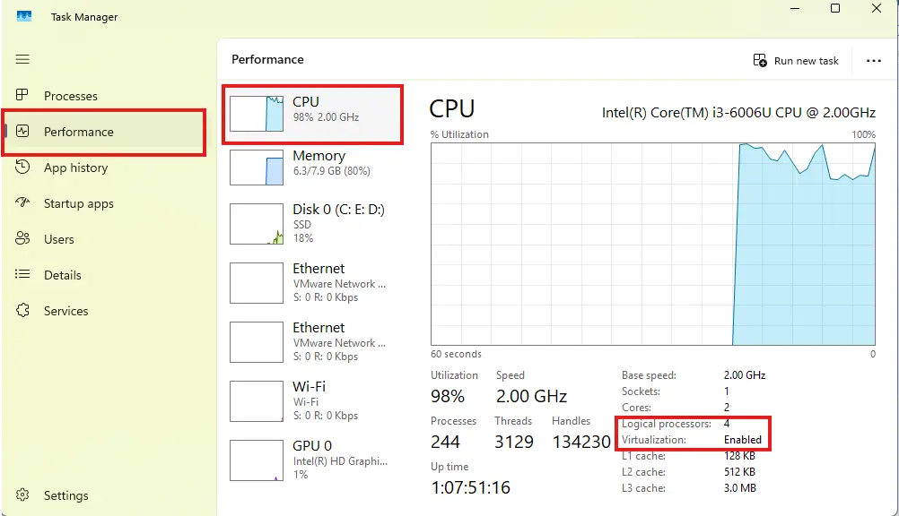This screenshot has width=899, height=516.
Task: Click the Details list icon
Action: point(23,275)
